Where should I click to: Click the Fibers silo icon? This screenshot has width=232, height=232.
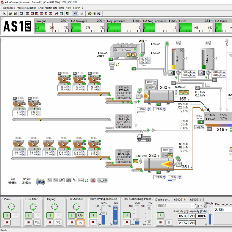[207, 59]
